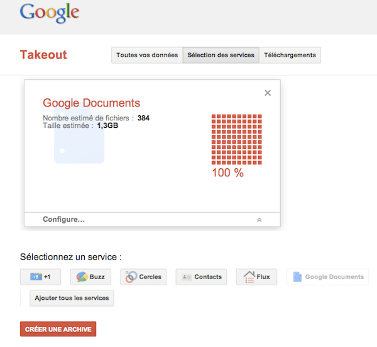
Task: Click the file count value 384
Action: pyautogui.click(x=143, y=118)
